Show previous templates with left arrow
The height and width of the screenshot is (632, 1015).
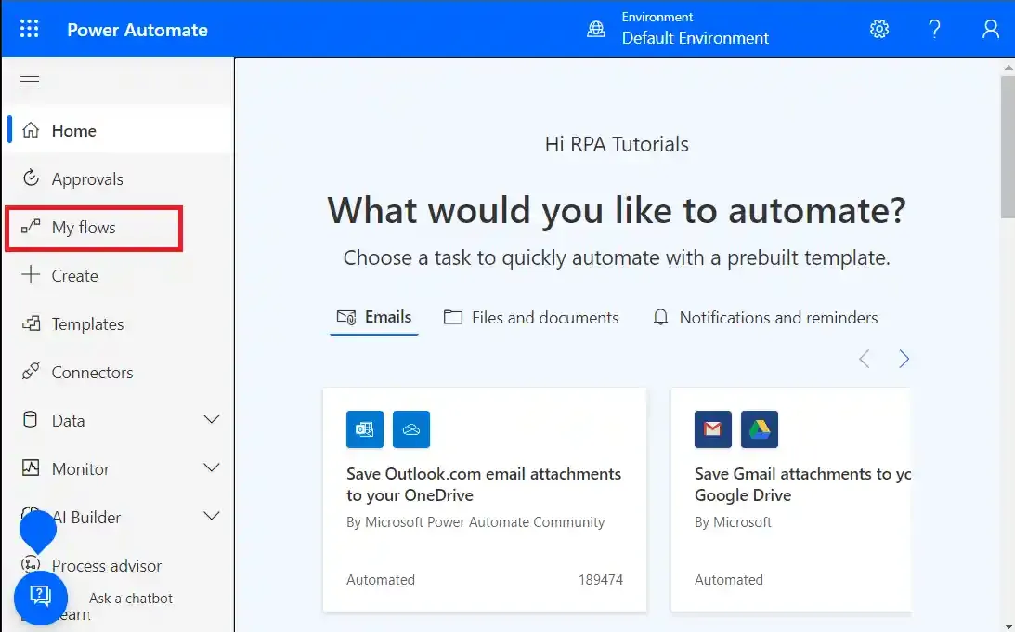865,359
